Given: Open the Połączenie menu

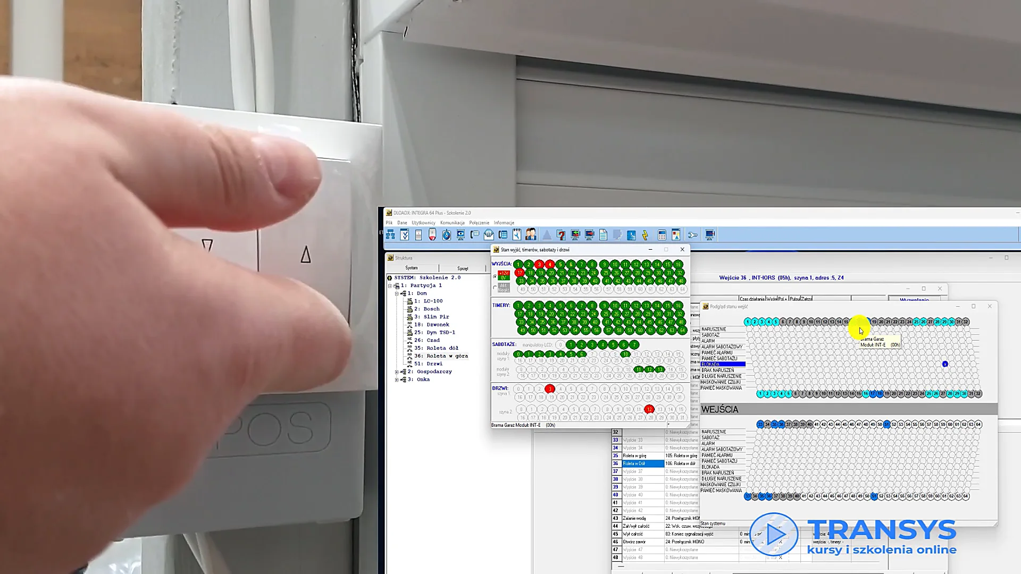Looking at the screenshot, I should 479,223.
